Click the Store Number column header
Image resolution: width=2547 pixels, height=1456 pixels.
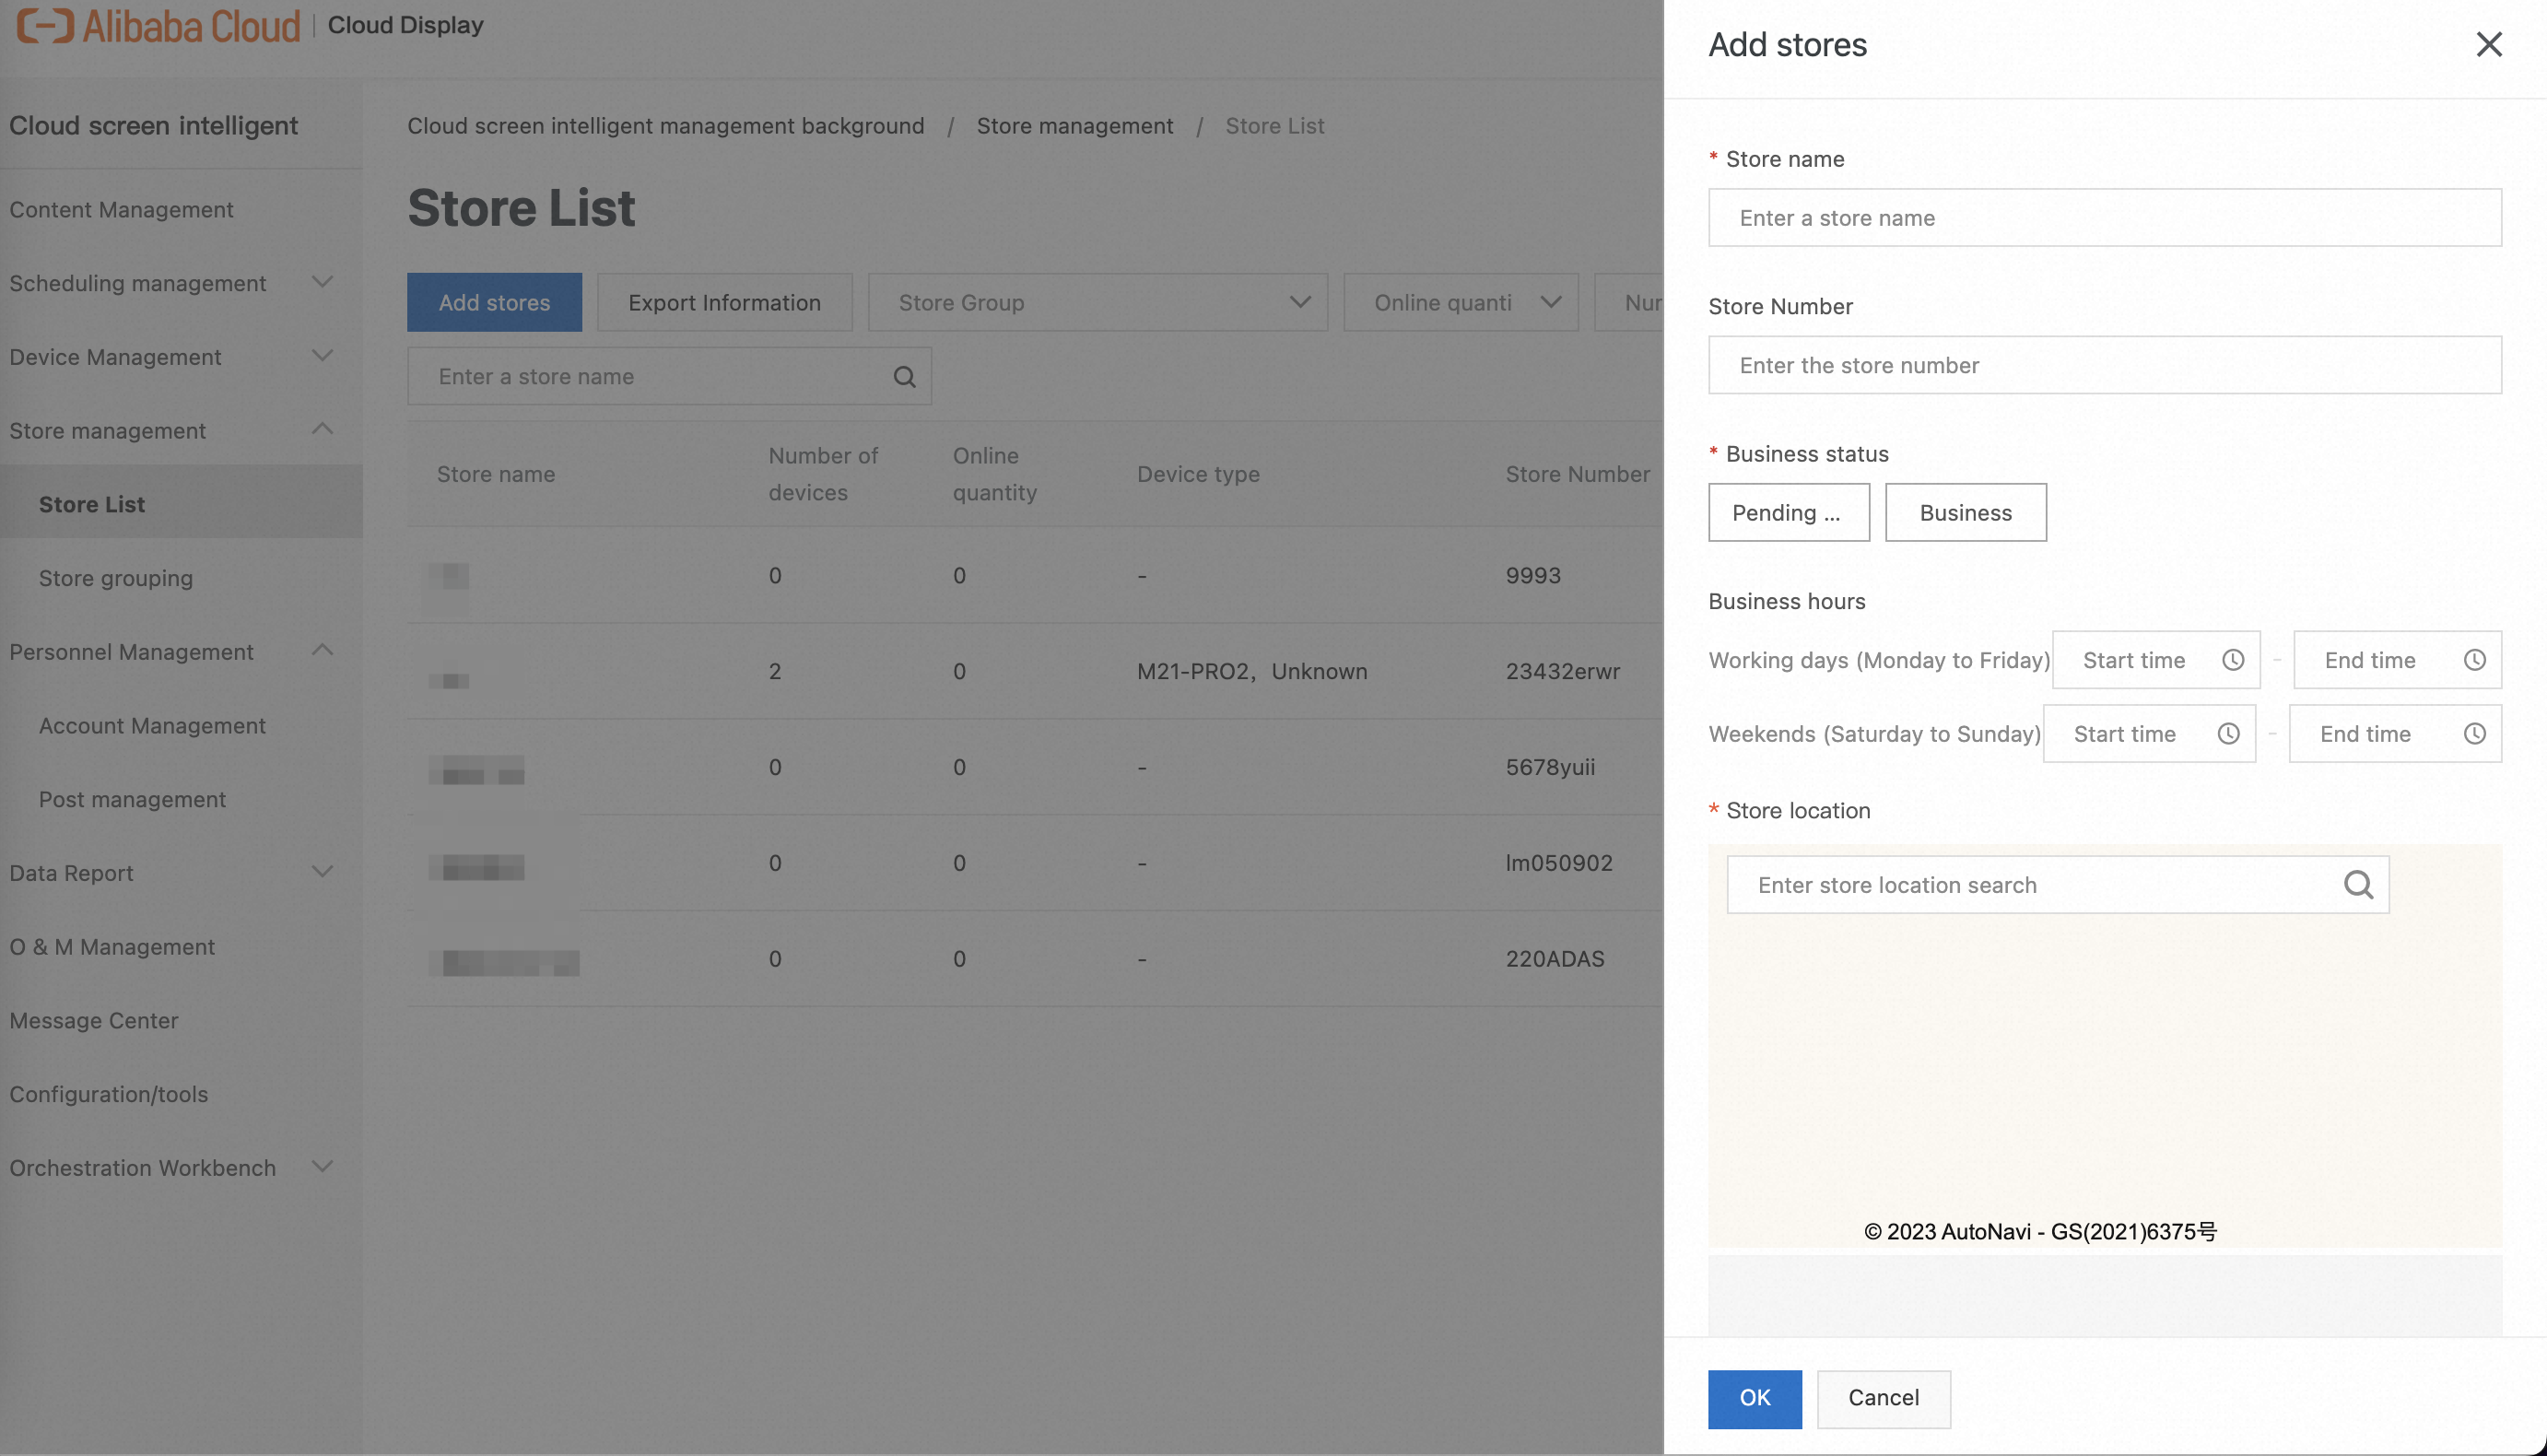click(1577, 474)
